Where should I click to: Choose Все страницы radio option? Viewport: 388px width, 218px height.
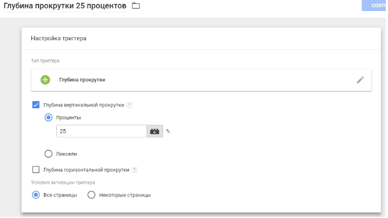36,195
